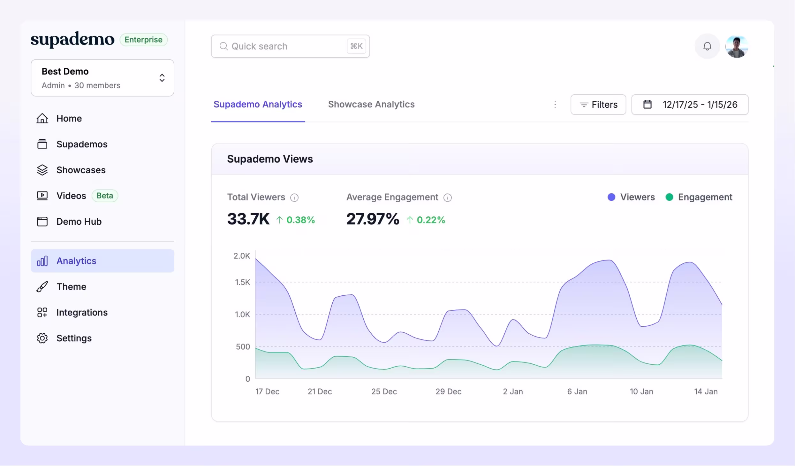Click the Home house icon
Screen dimensions: 795x466
pyautogui.click(x=42, y=119)
